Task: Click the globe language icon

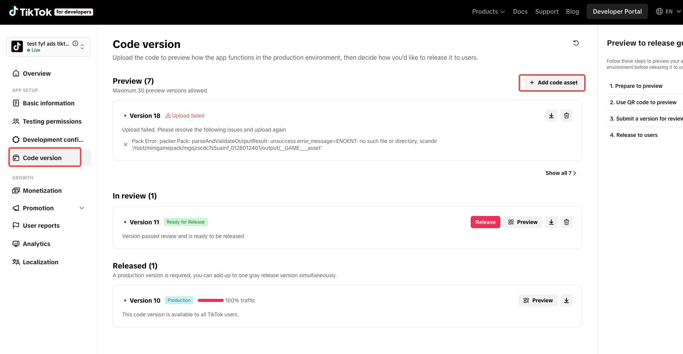Action: (x=659, y=11)
